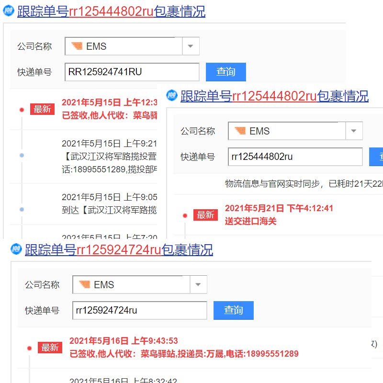
Task: Open the top 跟踪单号rr125444802ru包裹情况 link
Action: coord(111,11)
